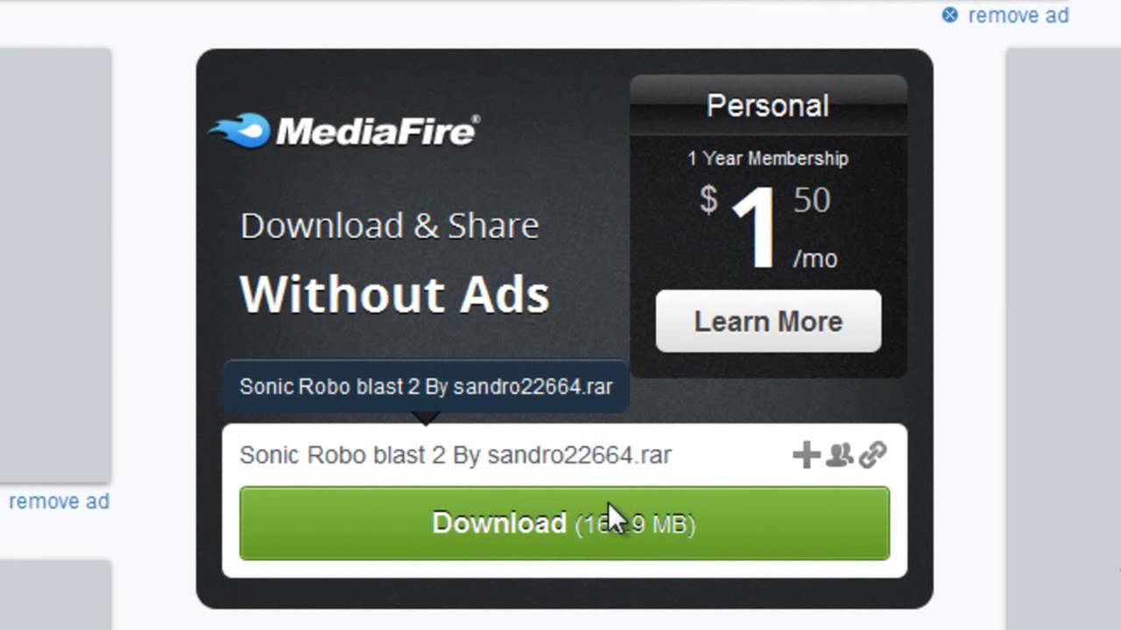Click the people share icon

(x=839, y=454)
